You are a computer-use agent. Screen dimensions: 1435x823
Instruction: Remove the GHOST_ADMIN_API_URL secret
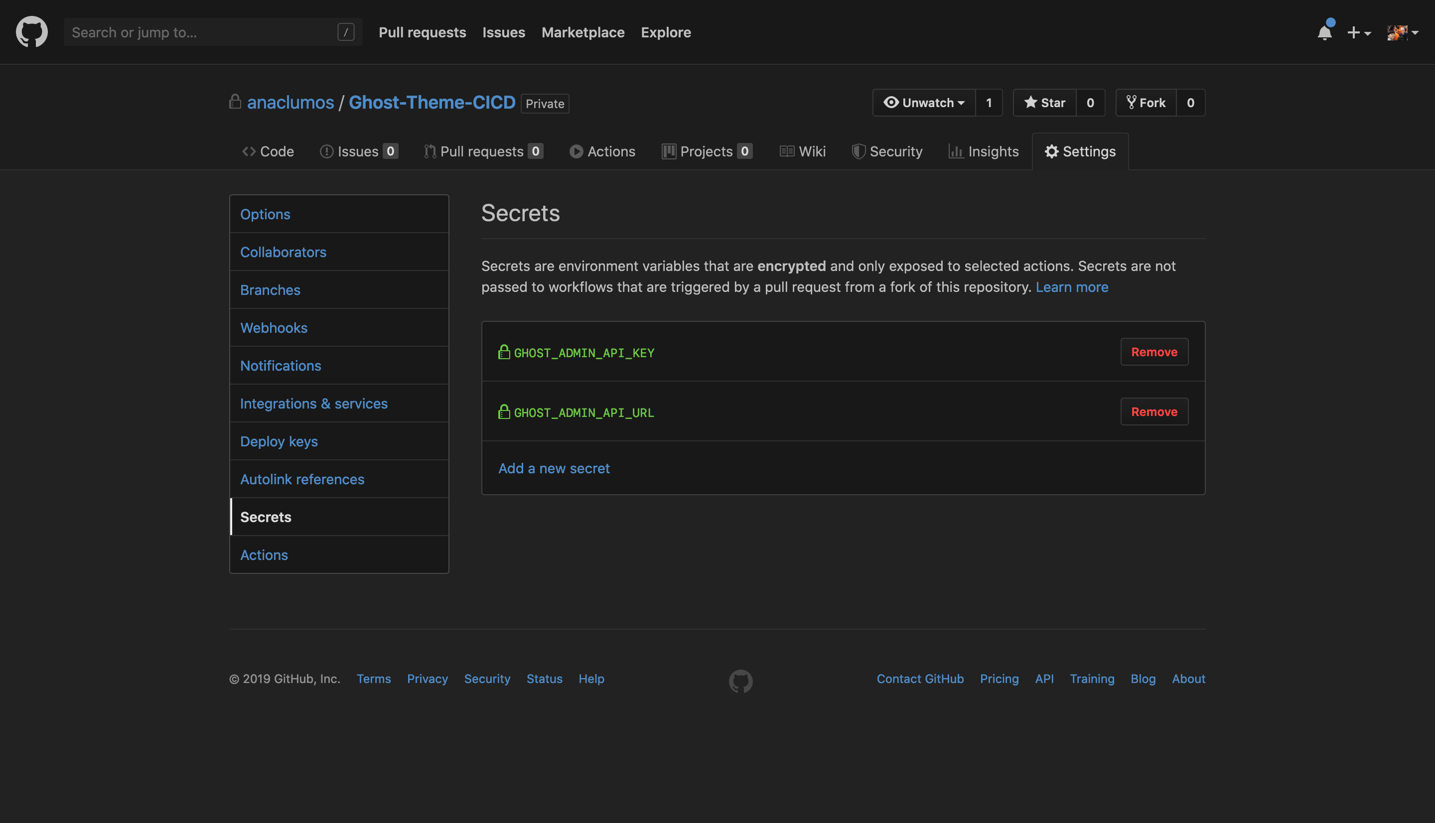click(x=1153, y=412)
